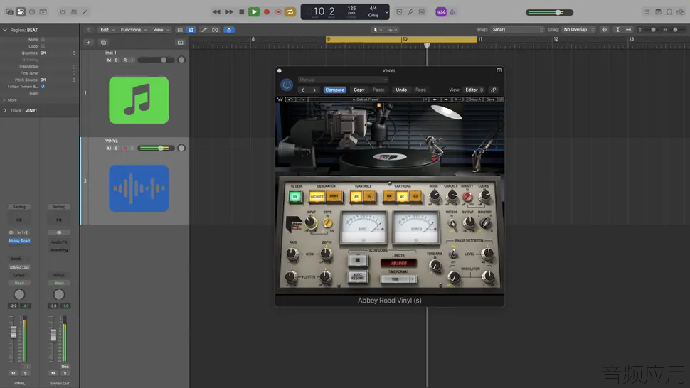Image resolution: width=690 pixels, height=388 pixels.
Task: Switch to list view icon
Action: (x=180, y=30)
